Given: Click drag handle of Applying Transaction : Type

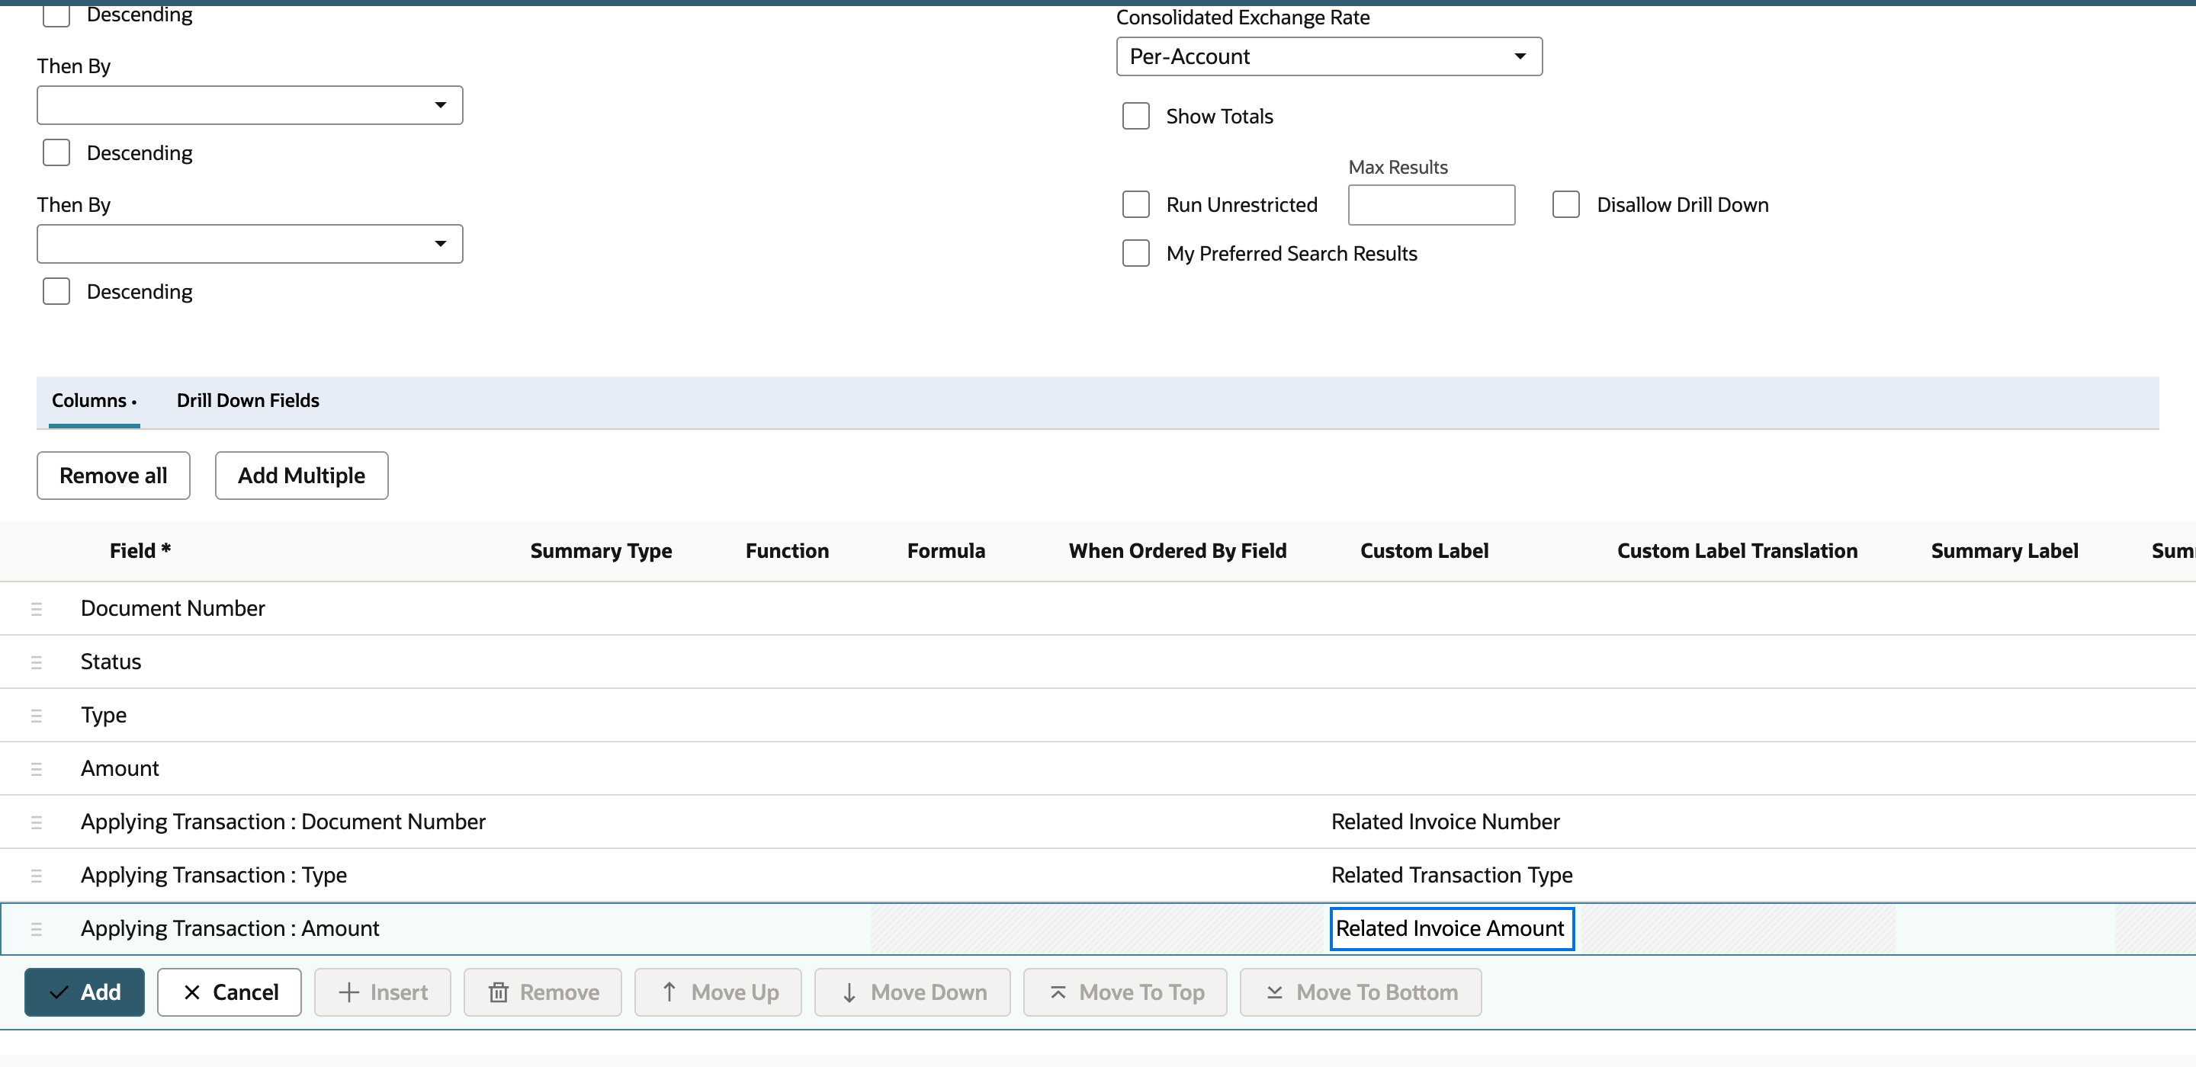Looking at the screenshot, I should pyautogui.click(x=36, y=875).
